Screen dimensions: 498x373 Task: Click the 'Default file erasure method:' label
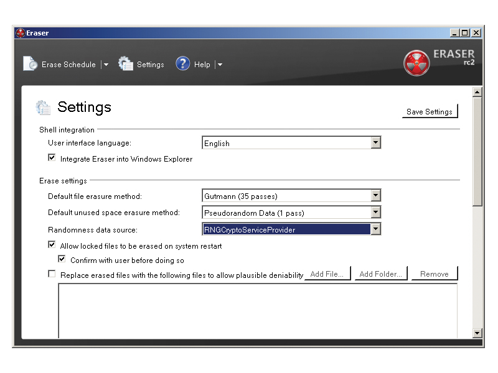pyautogui.click(x=95, y=196)
